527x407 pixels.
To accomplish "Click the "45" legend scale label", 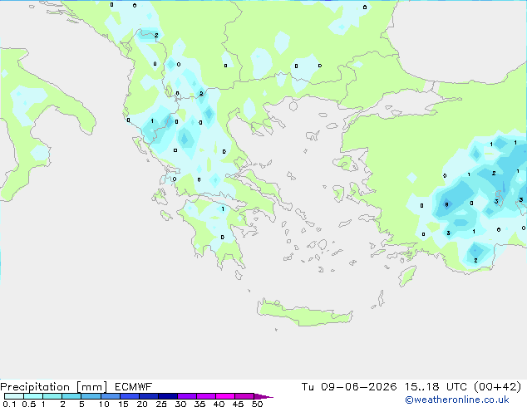I will [x=239, y=404].
